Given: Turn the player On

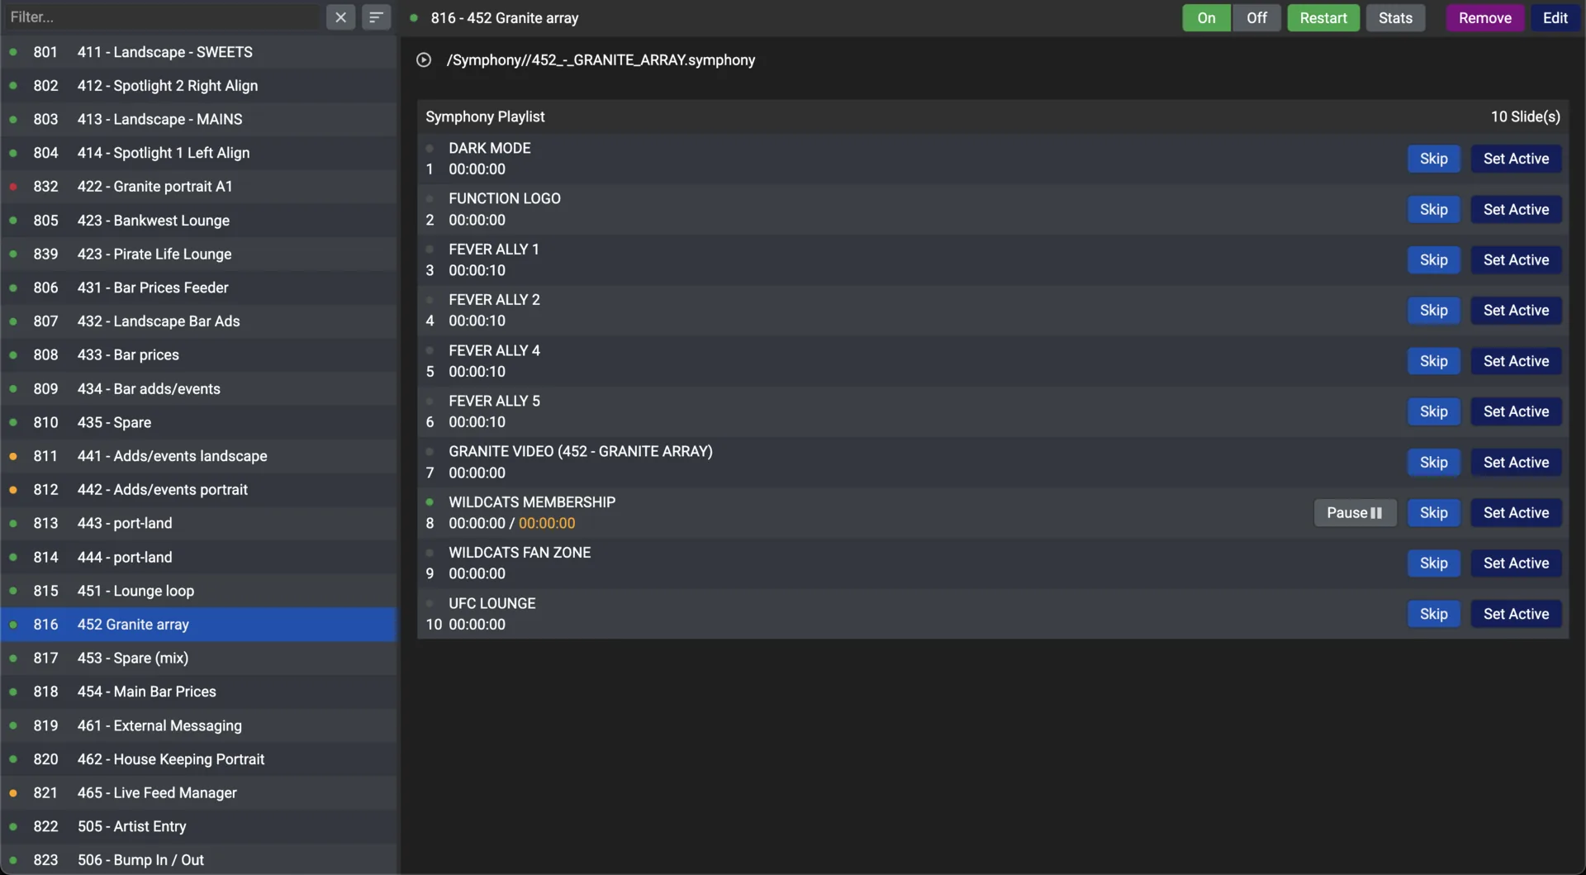Looking at the screenshot, I should tap(1206, 17).
